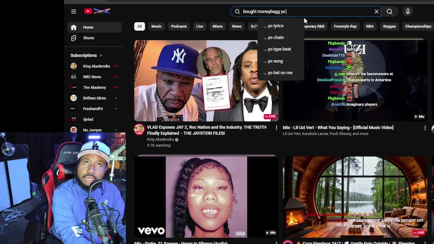The image size is (434, 244).
Task: Click inside the search input field
Action: tap(305, 12)
